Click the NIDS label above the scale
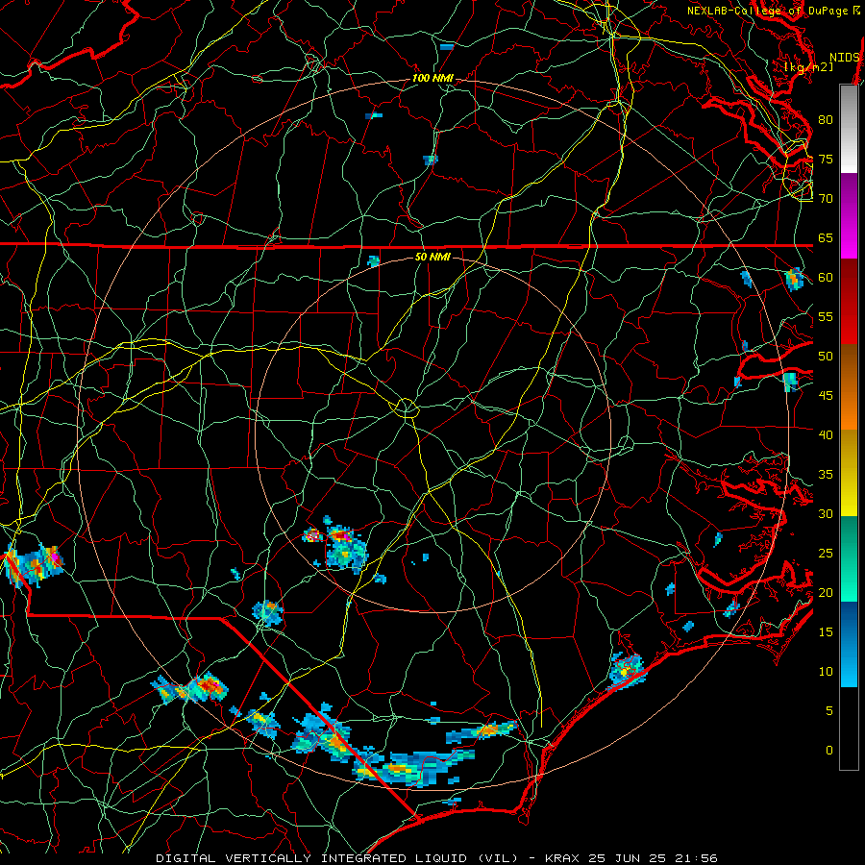 (x=845, y=58)
